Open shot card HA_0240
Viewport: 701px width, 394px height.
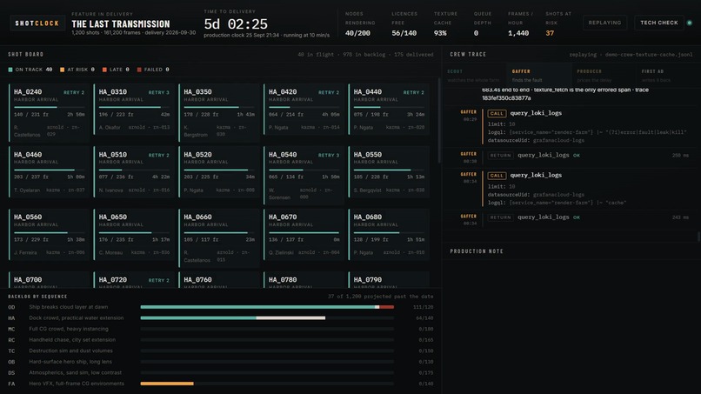(x=49, y=113)
